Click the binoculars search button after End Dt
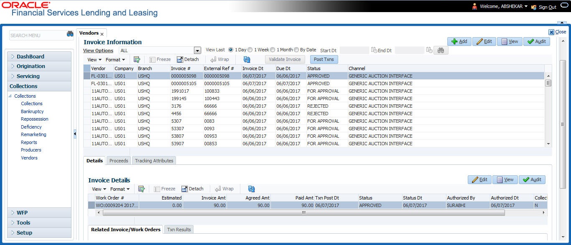 tap(441, 50)
